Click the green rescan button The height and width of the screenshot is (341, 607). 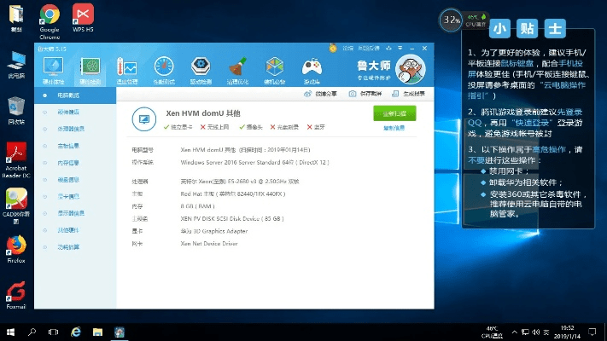tap(394, 113)
